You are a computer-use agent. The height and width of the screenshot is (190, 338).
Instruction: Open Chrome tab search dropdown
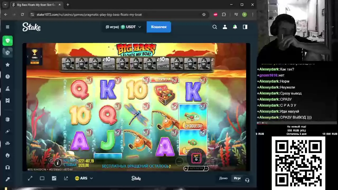tap(5, 5)
